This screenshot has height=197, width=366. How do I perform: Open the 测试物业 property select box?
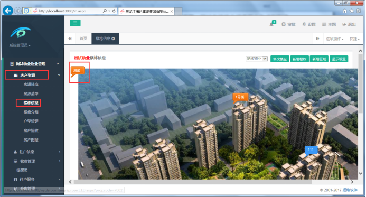257,59
